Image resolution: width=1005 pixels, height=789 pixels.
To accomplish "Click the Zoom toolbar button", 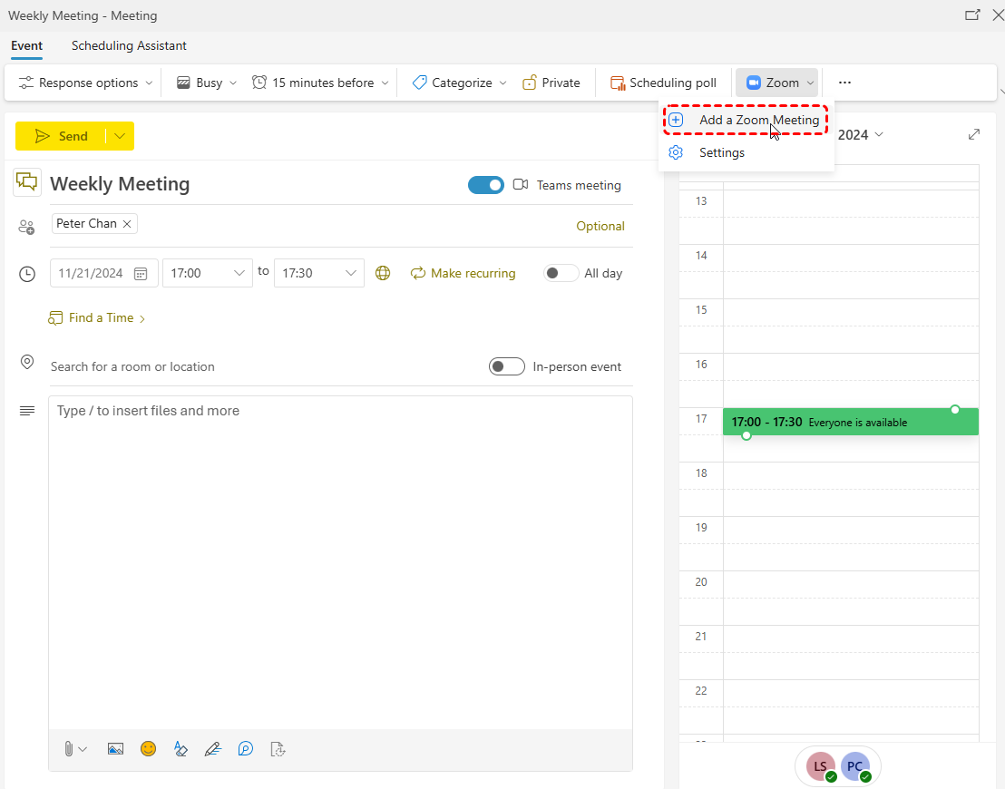I will pyautogui.click(x=776, y=83).
